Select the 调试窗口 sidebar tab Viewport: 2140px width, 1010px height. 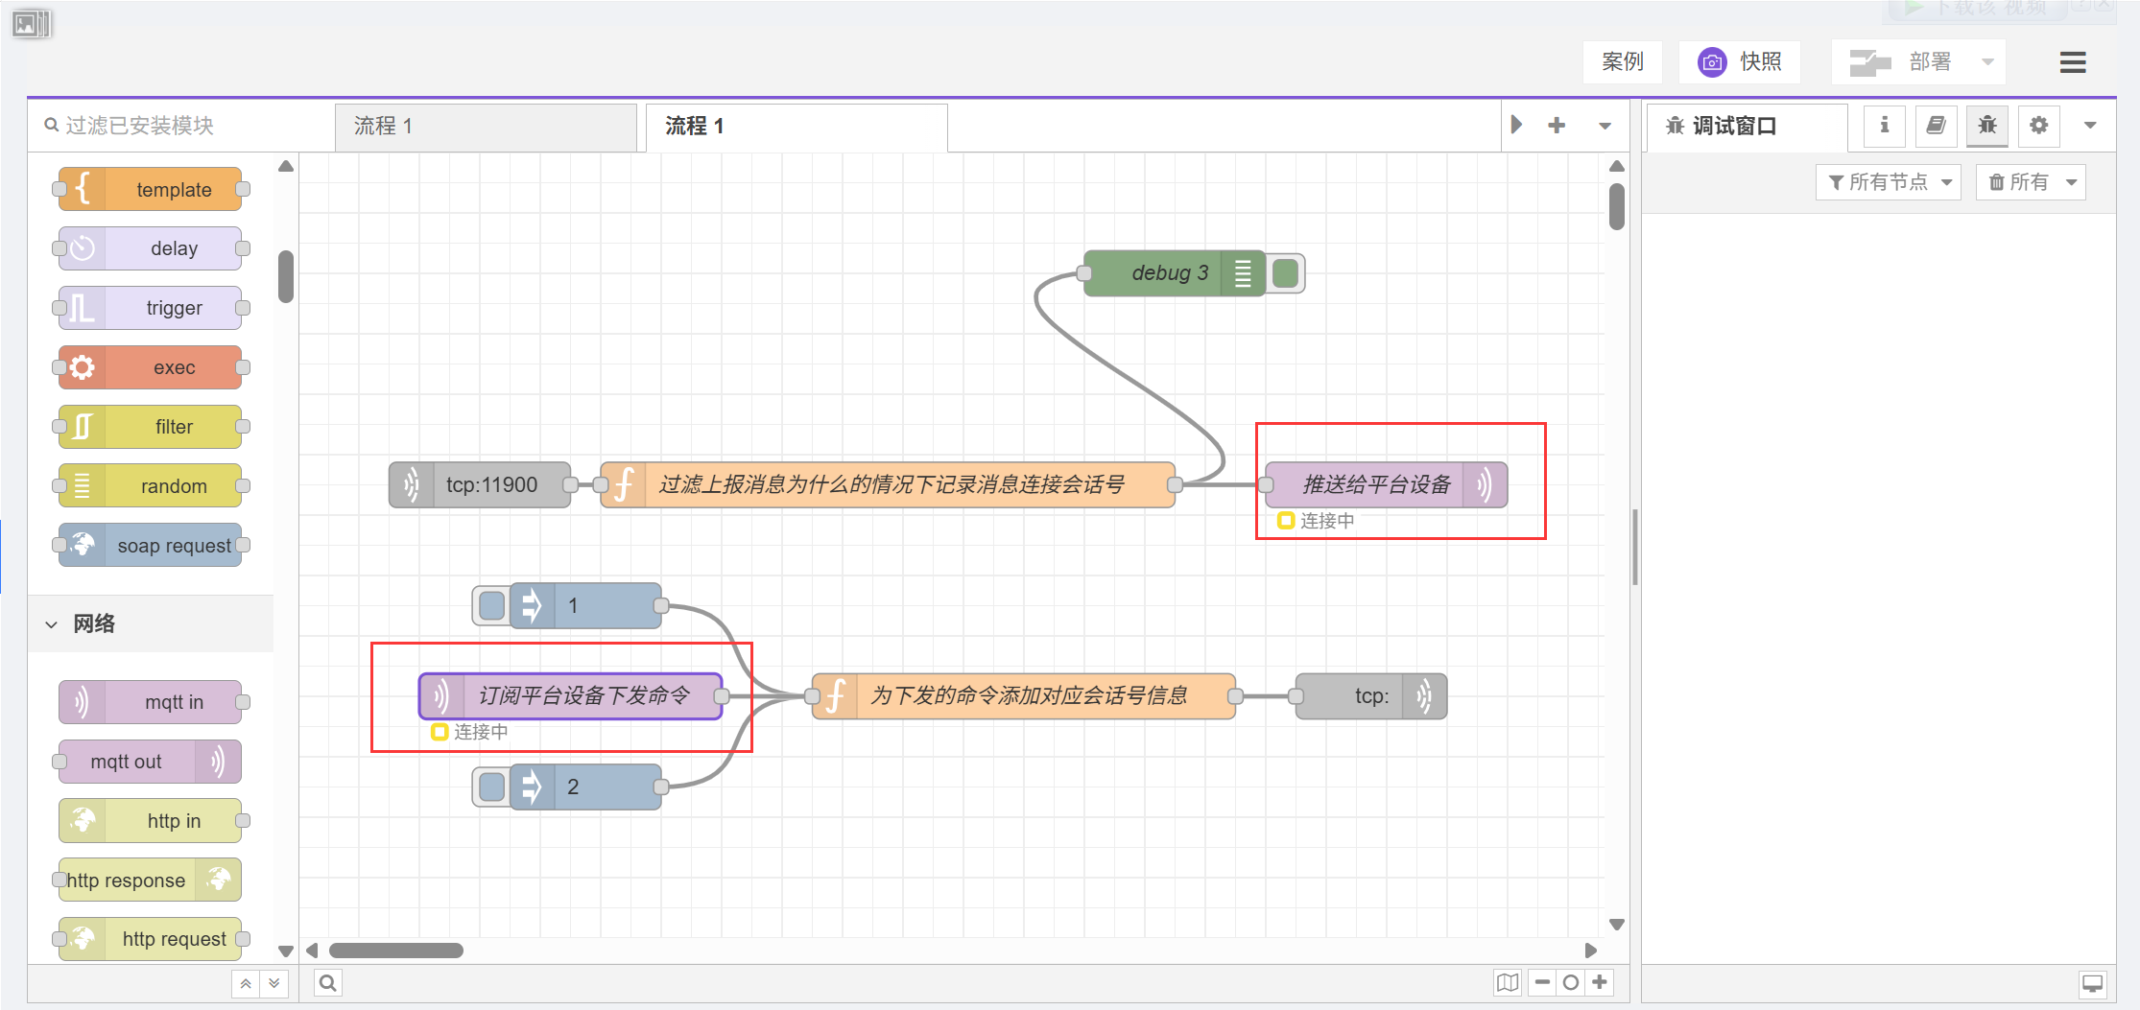pyautogui.click(x=1733, y=127)
